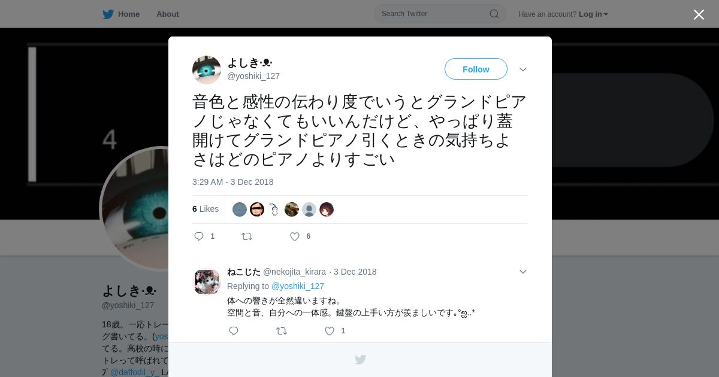Viewport: 719px width, 377px height.
Task: Retweet ねこじた's reply
Action: [x=282, y=331]
